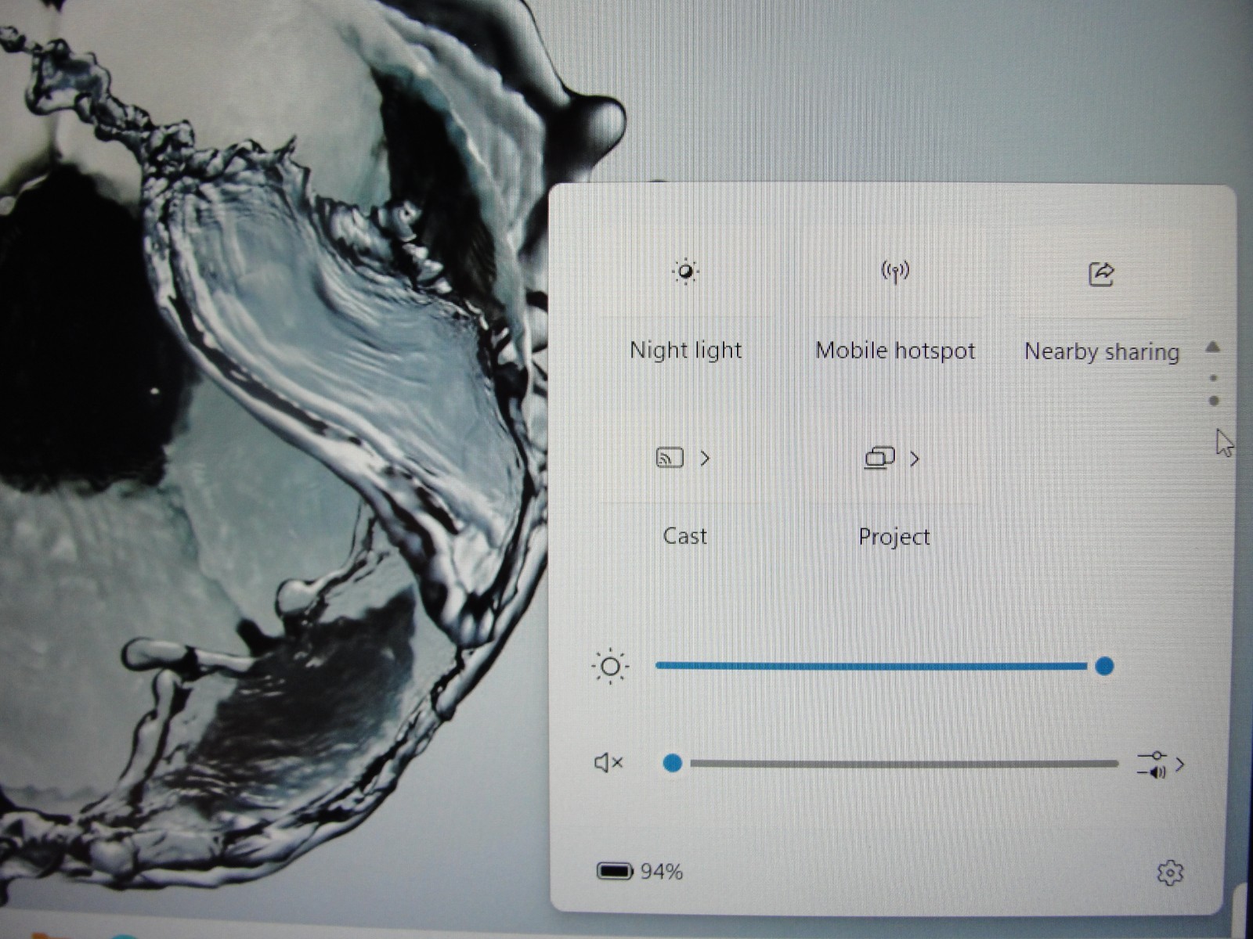The image size is (1253, 939).
Task: Click the Project display icon
Action: 879,458
